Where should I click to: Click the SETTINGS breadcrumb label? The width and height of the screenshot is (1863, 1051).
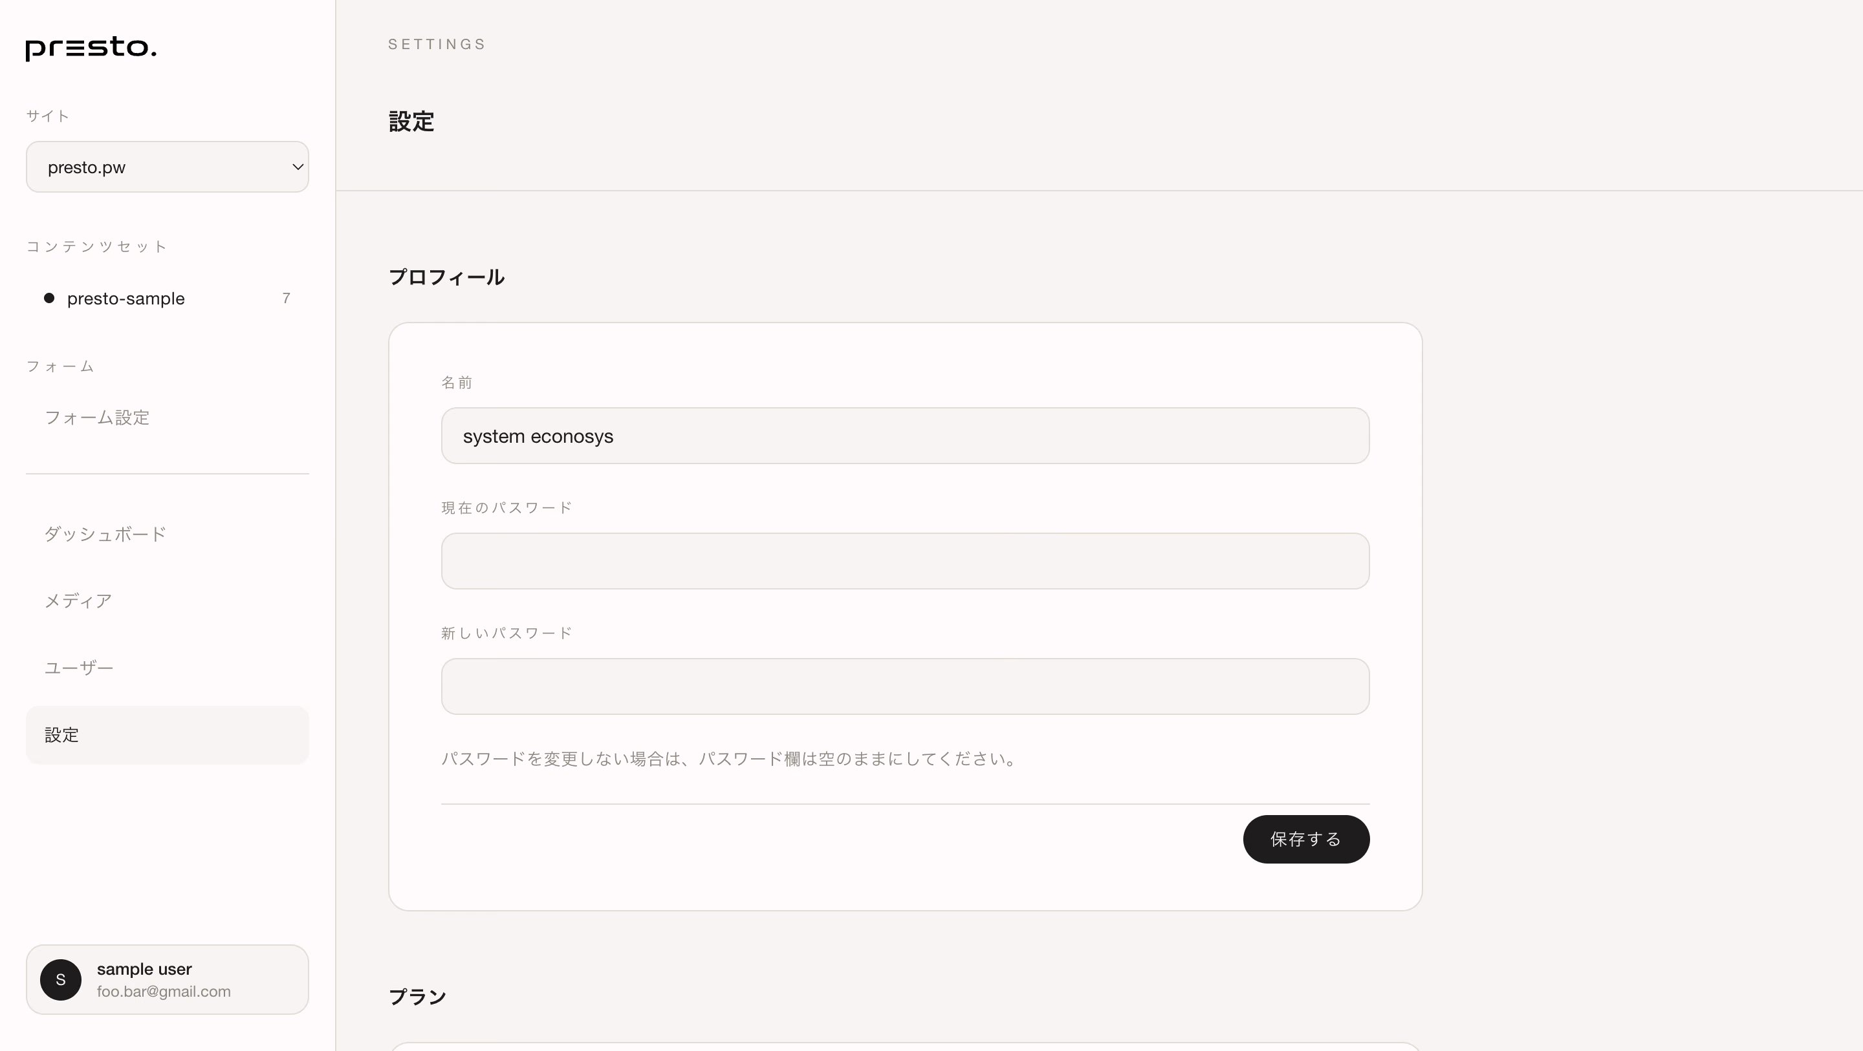(437, 44)
